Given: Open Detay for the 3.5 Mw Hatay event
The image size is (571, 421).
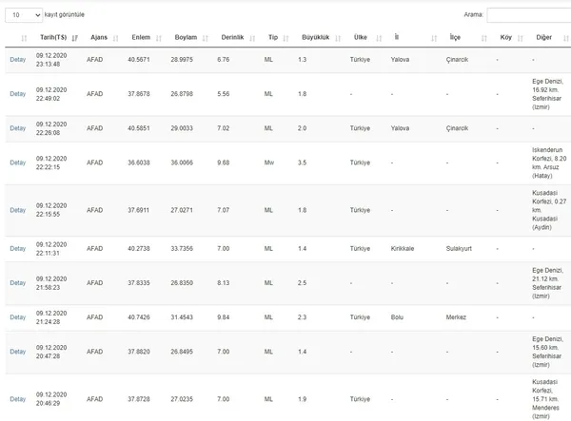Looking at the screenshot, I should (x=18, y=163).
